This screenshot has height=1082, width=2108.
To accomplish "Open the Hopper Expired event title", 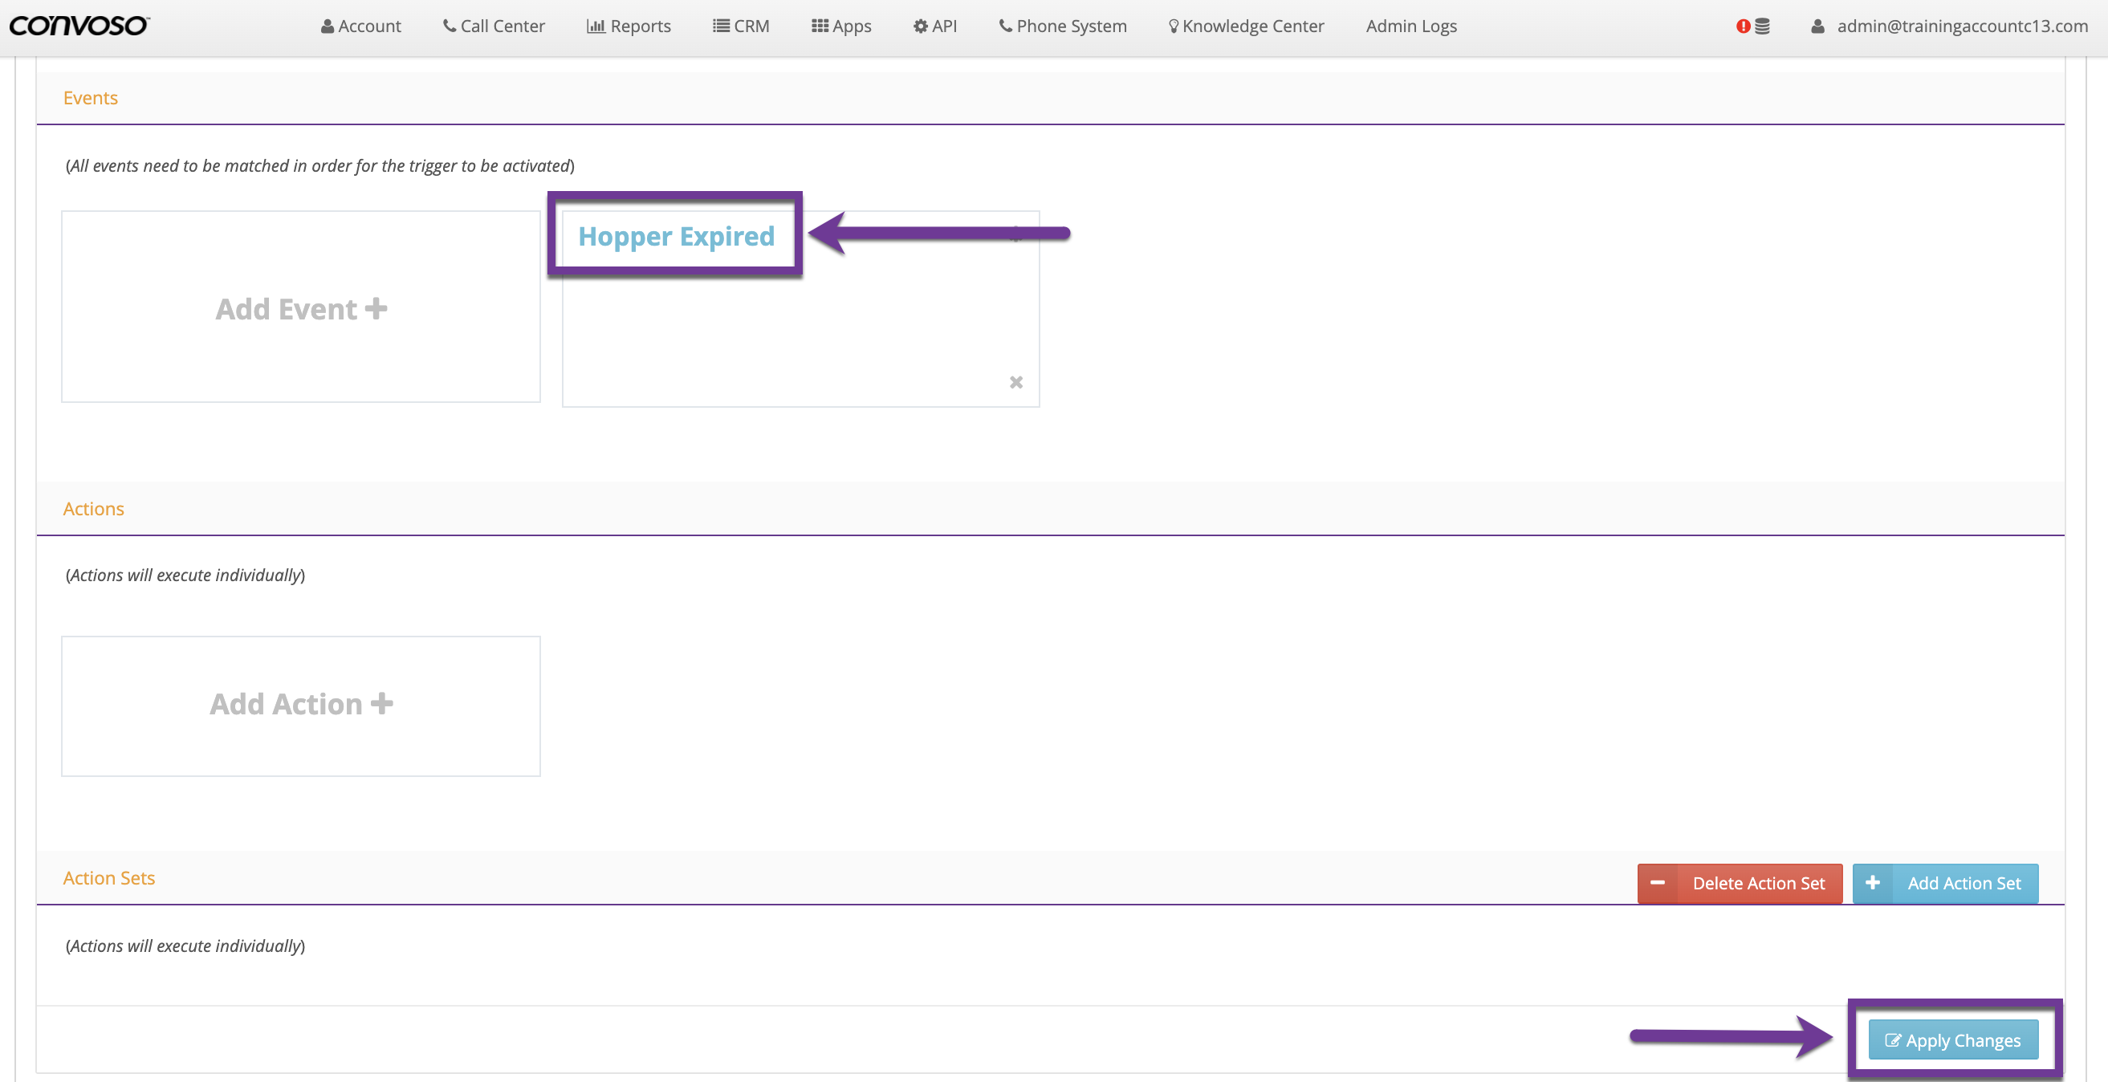I will 676,237.
